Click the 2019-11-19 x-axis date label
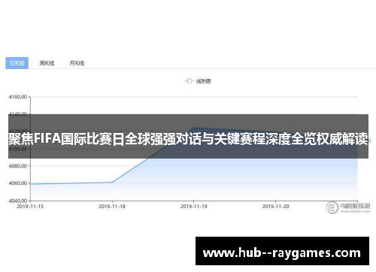Viewport: 376px width, 272px height. point(194,207)
